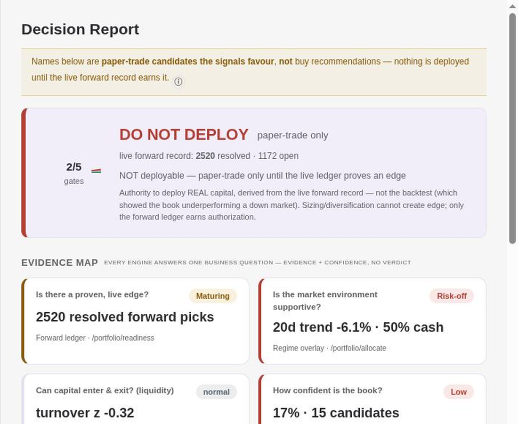Image resolution: width=518 pixels, height=424 pixels.
Task: Click 'EVERY ENGINE ANSWERS ONE BUSINESS QUESTION' subtitle
Action: 257,262
